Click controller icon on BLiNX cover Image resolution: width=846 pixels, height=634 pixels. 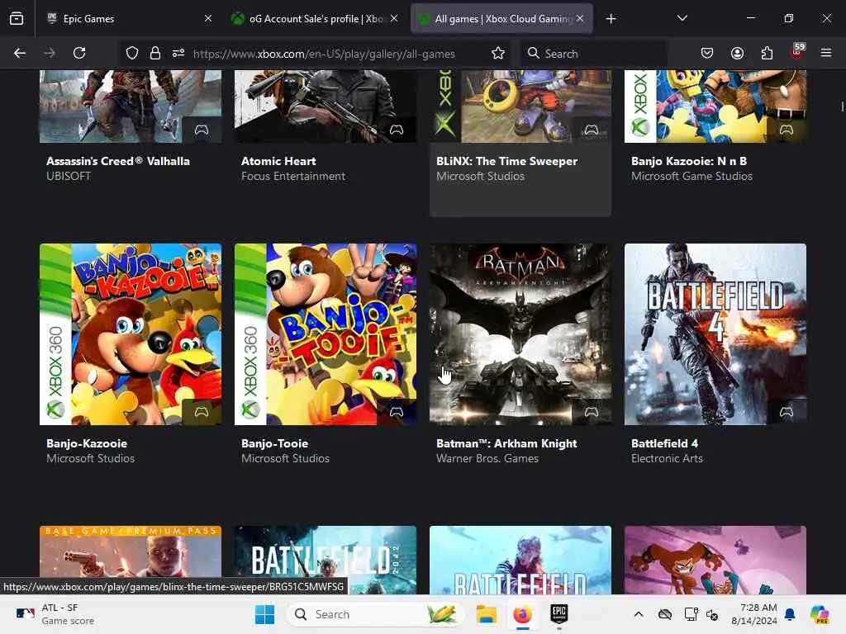click(x=592, y=130)
